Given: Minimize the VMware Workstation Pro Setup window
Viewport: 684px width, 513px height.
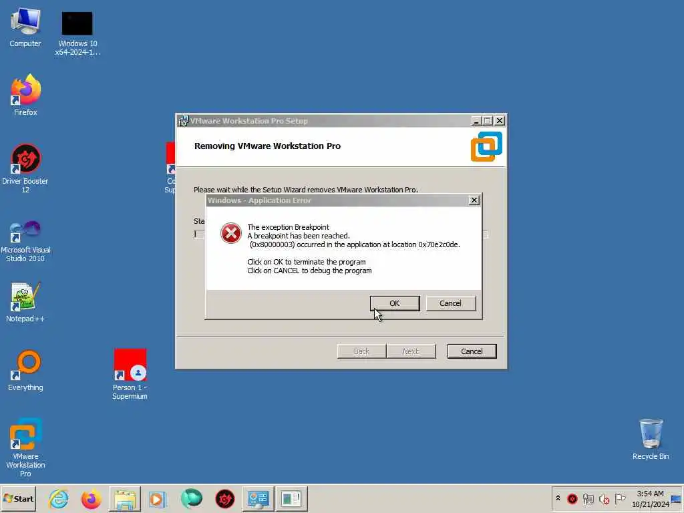Looking at the screenshot, I should point(476,121).
